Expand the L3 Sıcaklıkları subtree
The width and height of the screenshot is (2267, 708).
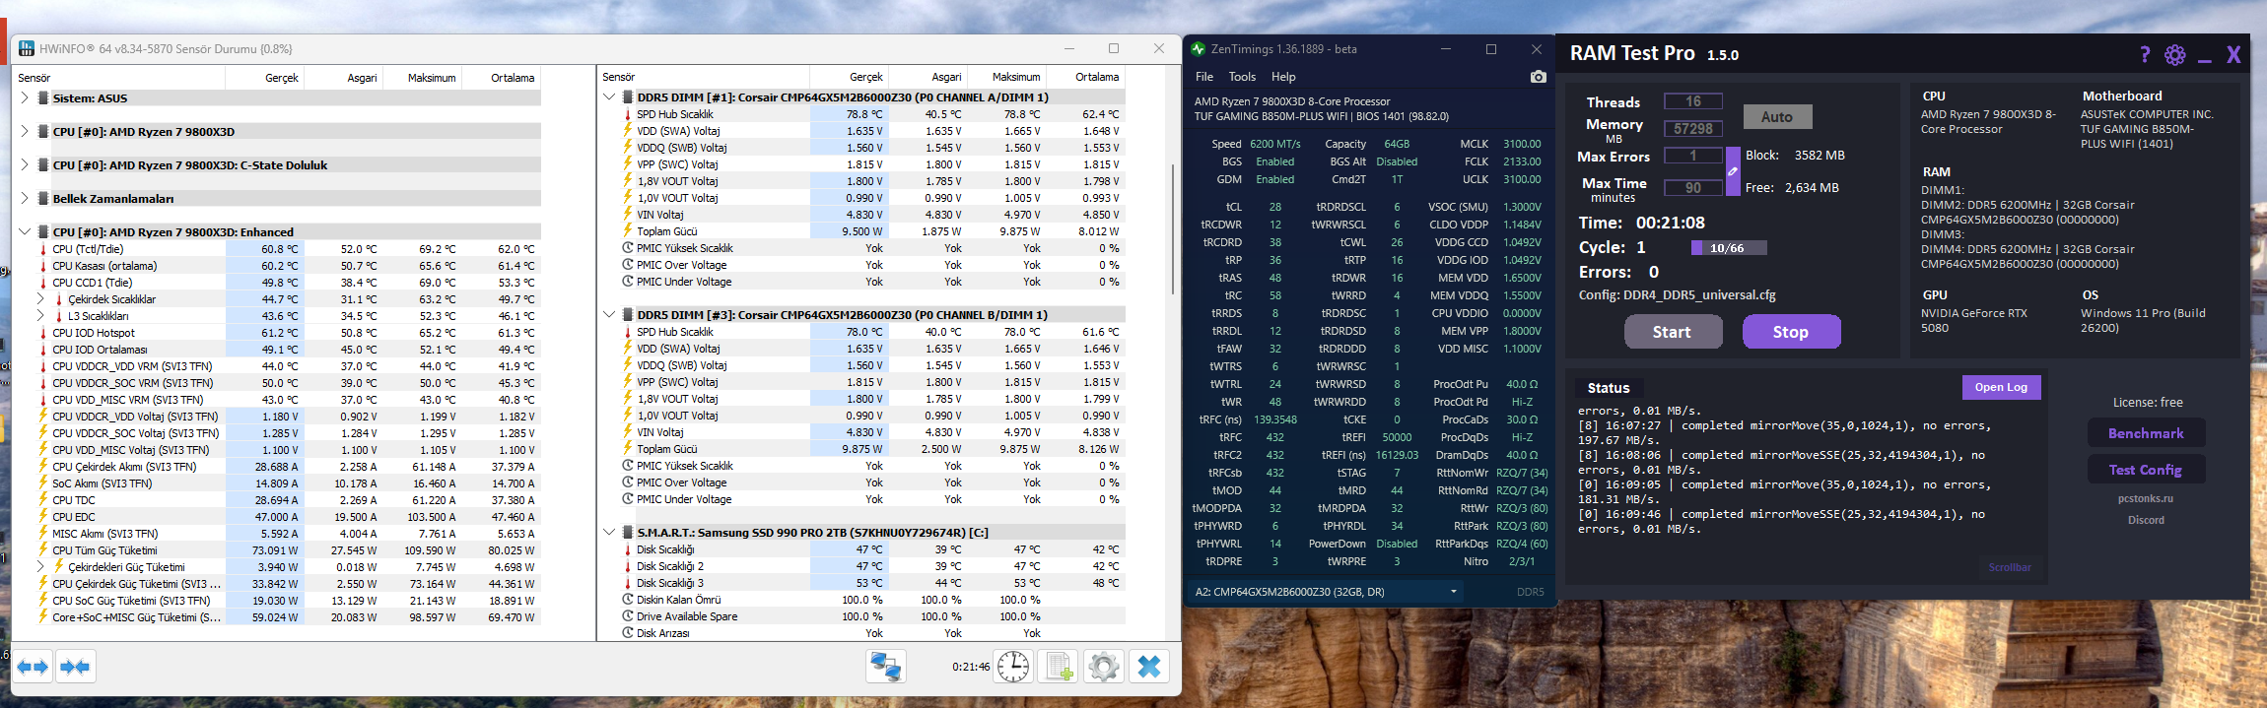(40, 316)
